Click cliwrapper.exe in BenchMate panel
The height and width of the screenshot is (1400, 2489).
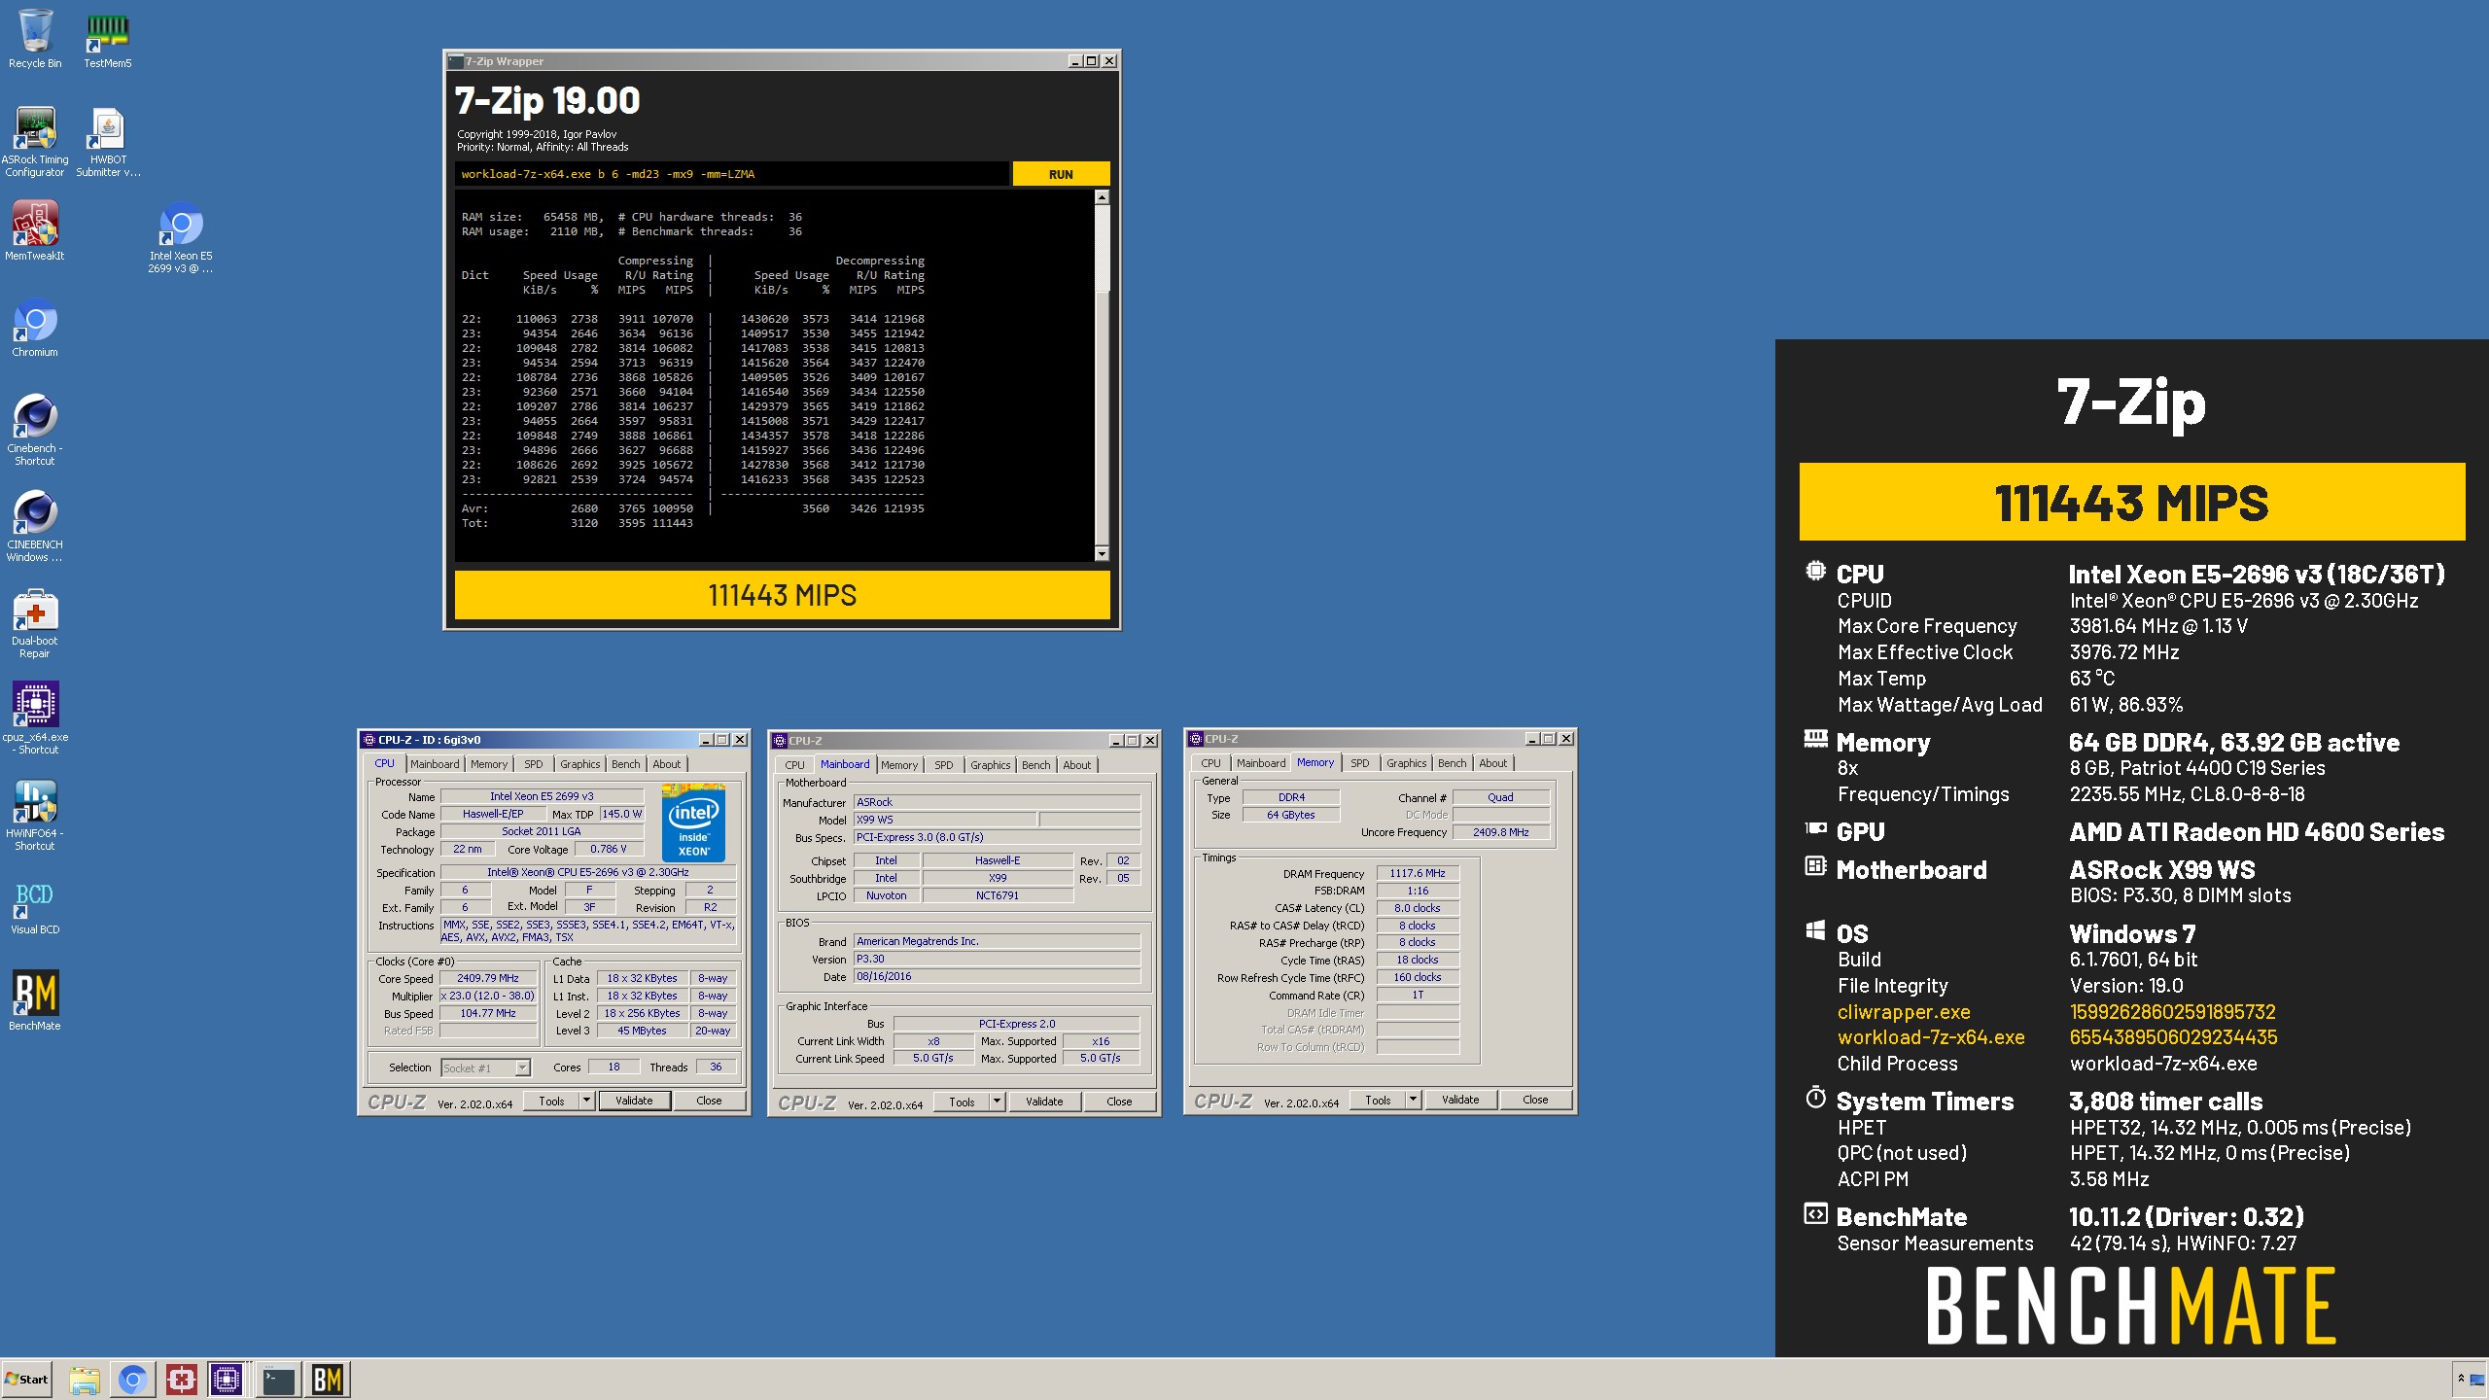(1904, 1012)
